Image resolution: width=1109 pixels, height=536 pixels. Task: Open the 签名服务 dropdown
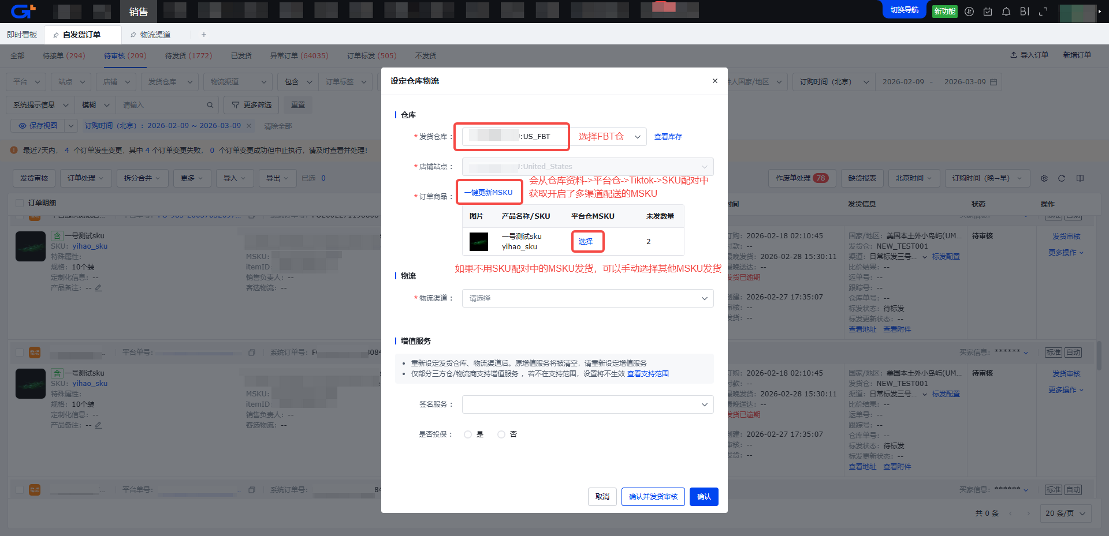(587, 404)
